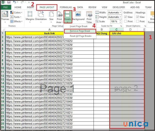Switch to the DEVELOPER tab
155x131 pixels.
pyautogui.click(x=119, y=7)
